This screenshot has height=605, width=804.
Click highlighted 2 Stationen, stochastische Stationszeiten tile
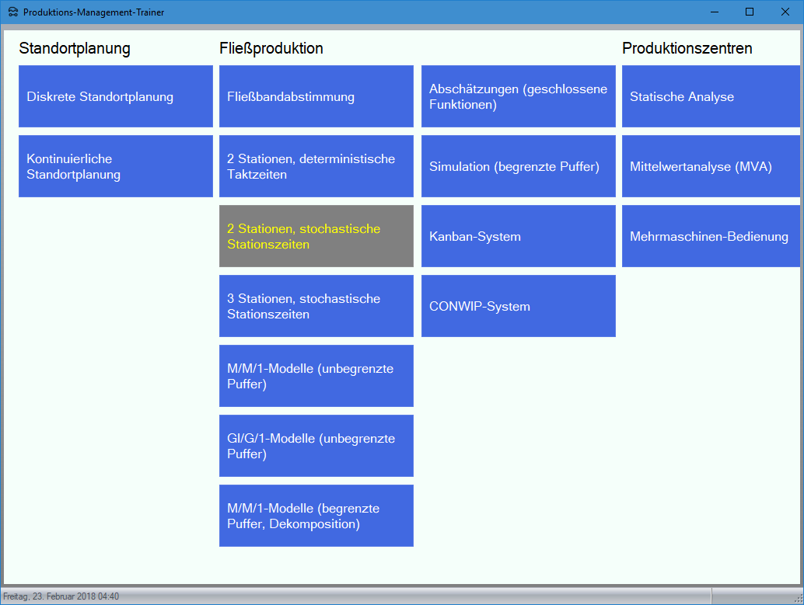pyautogui.click(x=316, y=236)
